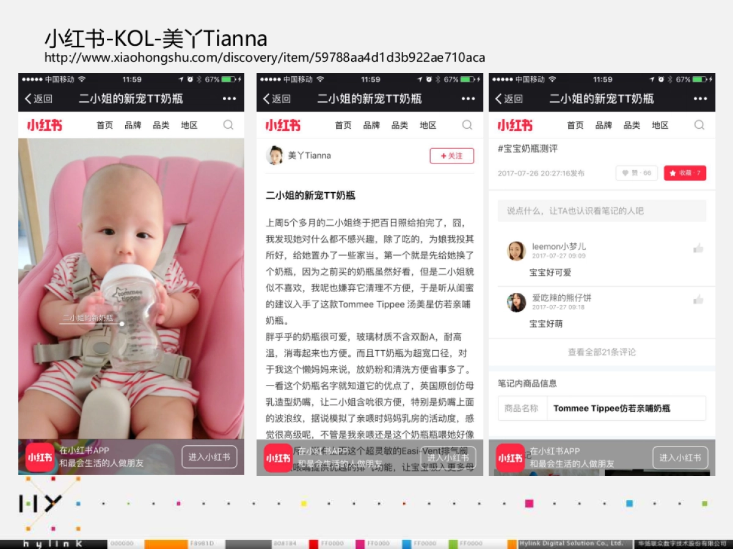This screenshot has width=733, height=549.
Task: Click the 小红书 app logo in the bottom banner
Action: pyautogui.click(x=40, y=457)
